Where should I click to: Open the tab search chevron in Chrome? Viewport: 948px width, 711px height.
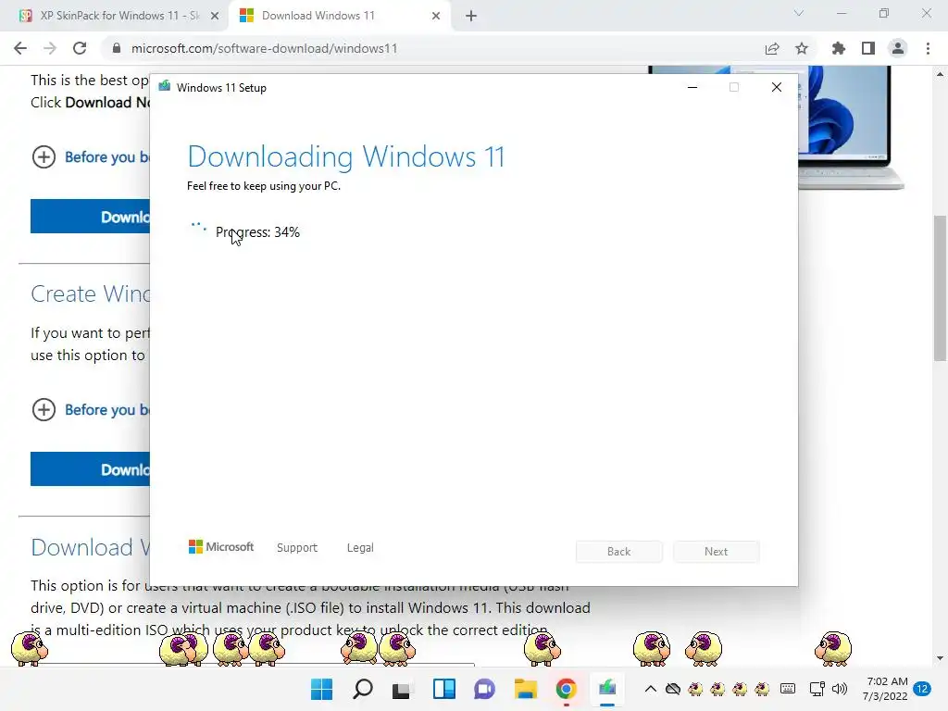pyautogui.click(x=799, y=13)
